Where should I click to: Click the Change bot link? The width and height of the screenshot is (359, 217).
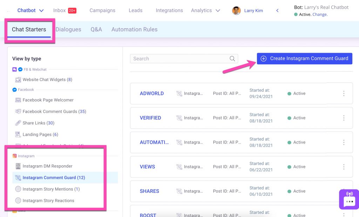point(320,14)
